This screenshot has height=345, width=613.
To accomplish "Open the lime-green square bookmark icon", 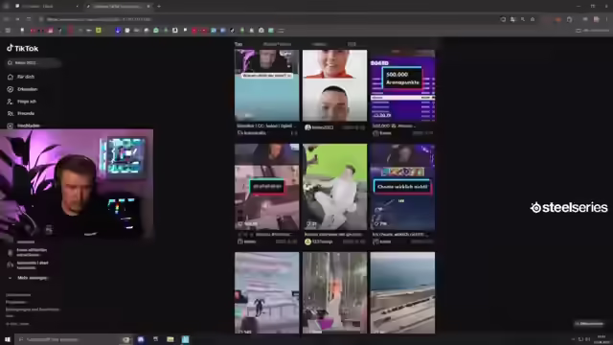I will click(99, 30).
